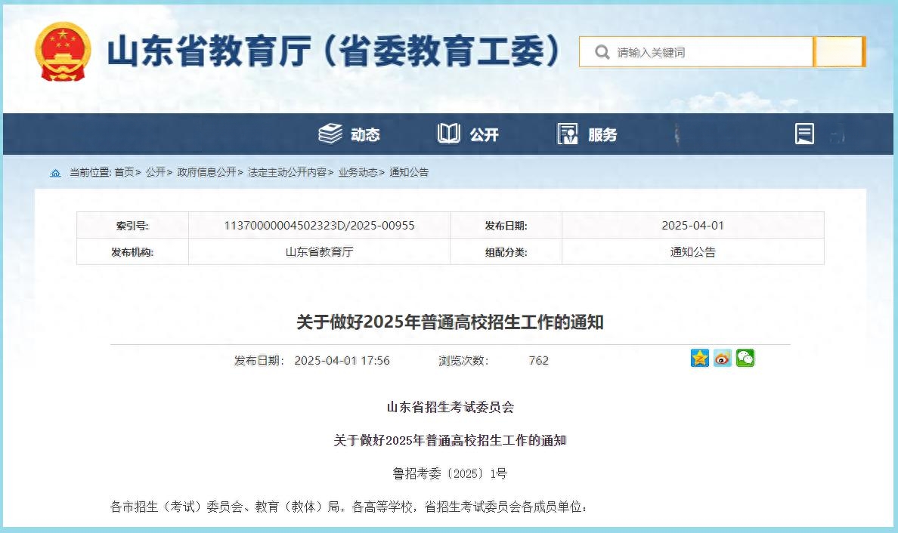898x533 pixels.
Task: Share to QQ Zone star icon
Action: tap(700, 358)
